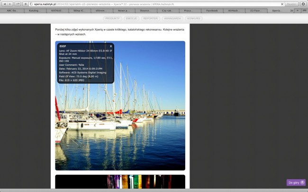Click the dark colorful-stripes photo below
This screenshot has height=192, width=308.
tap(120, 182)
